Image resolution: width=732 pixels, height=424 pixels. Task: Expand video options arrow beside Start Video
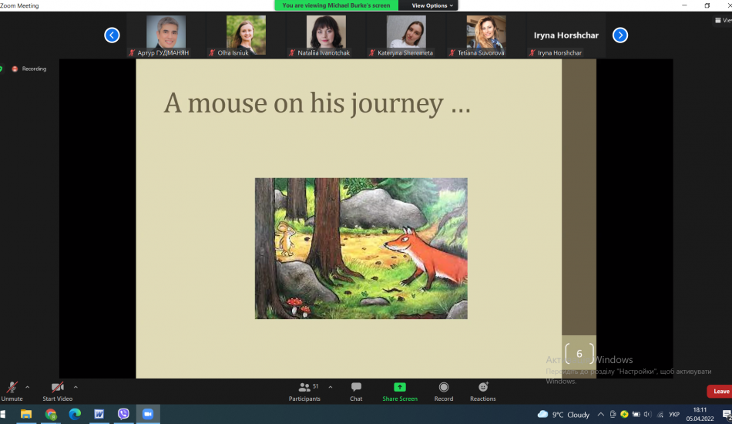tap(76, 387)
